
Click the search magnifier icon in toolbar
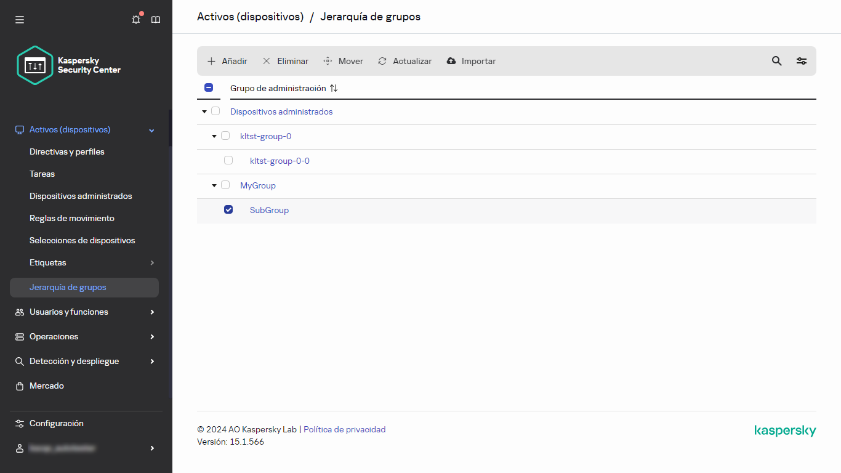tap(776, 61)
